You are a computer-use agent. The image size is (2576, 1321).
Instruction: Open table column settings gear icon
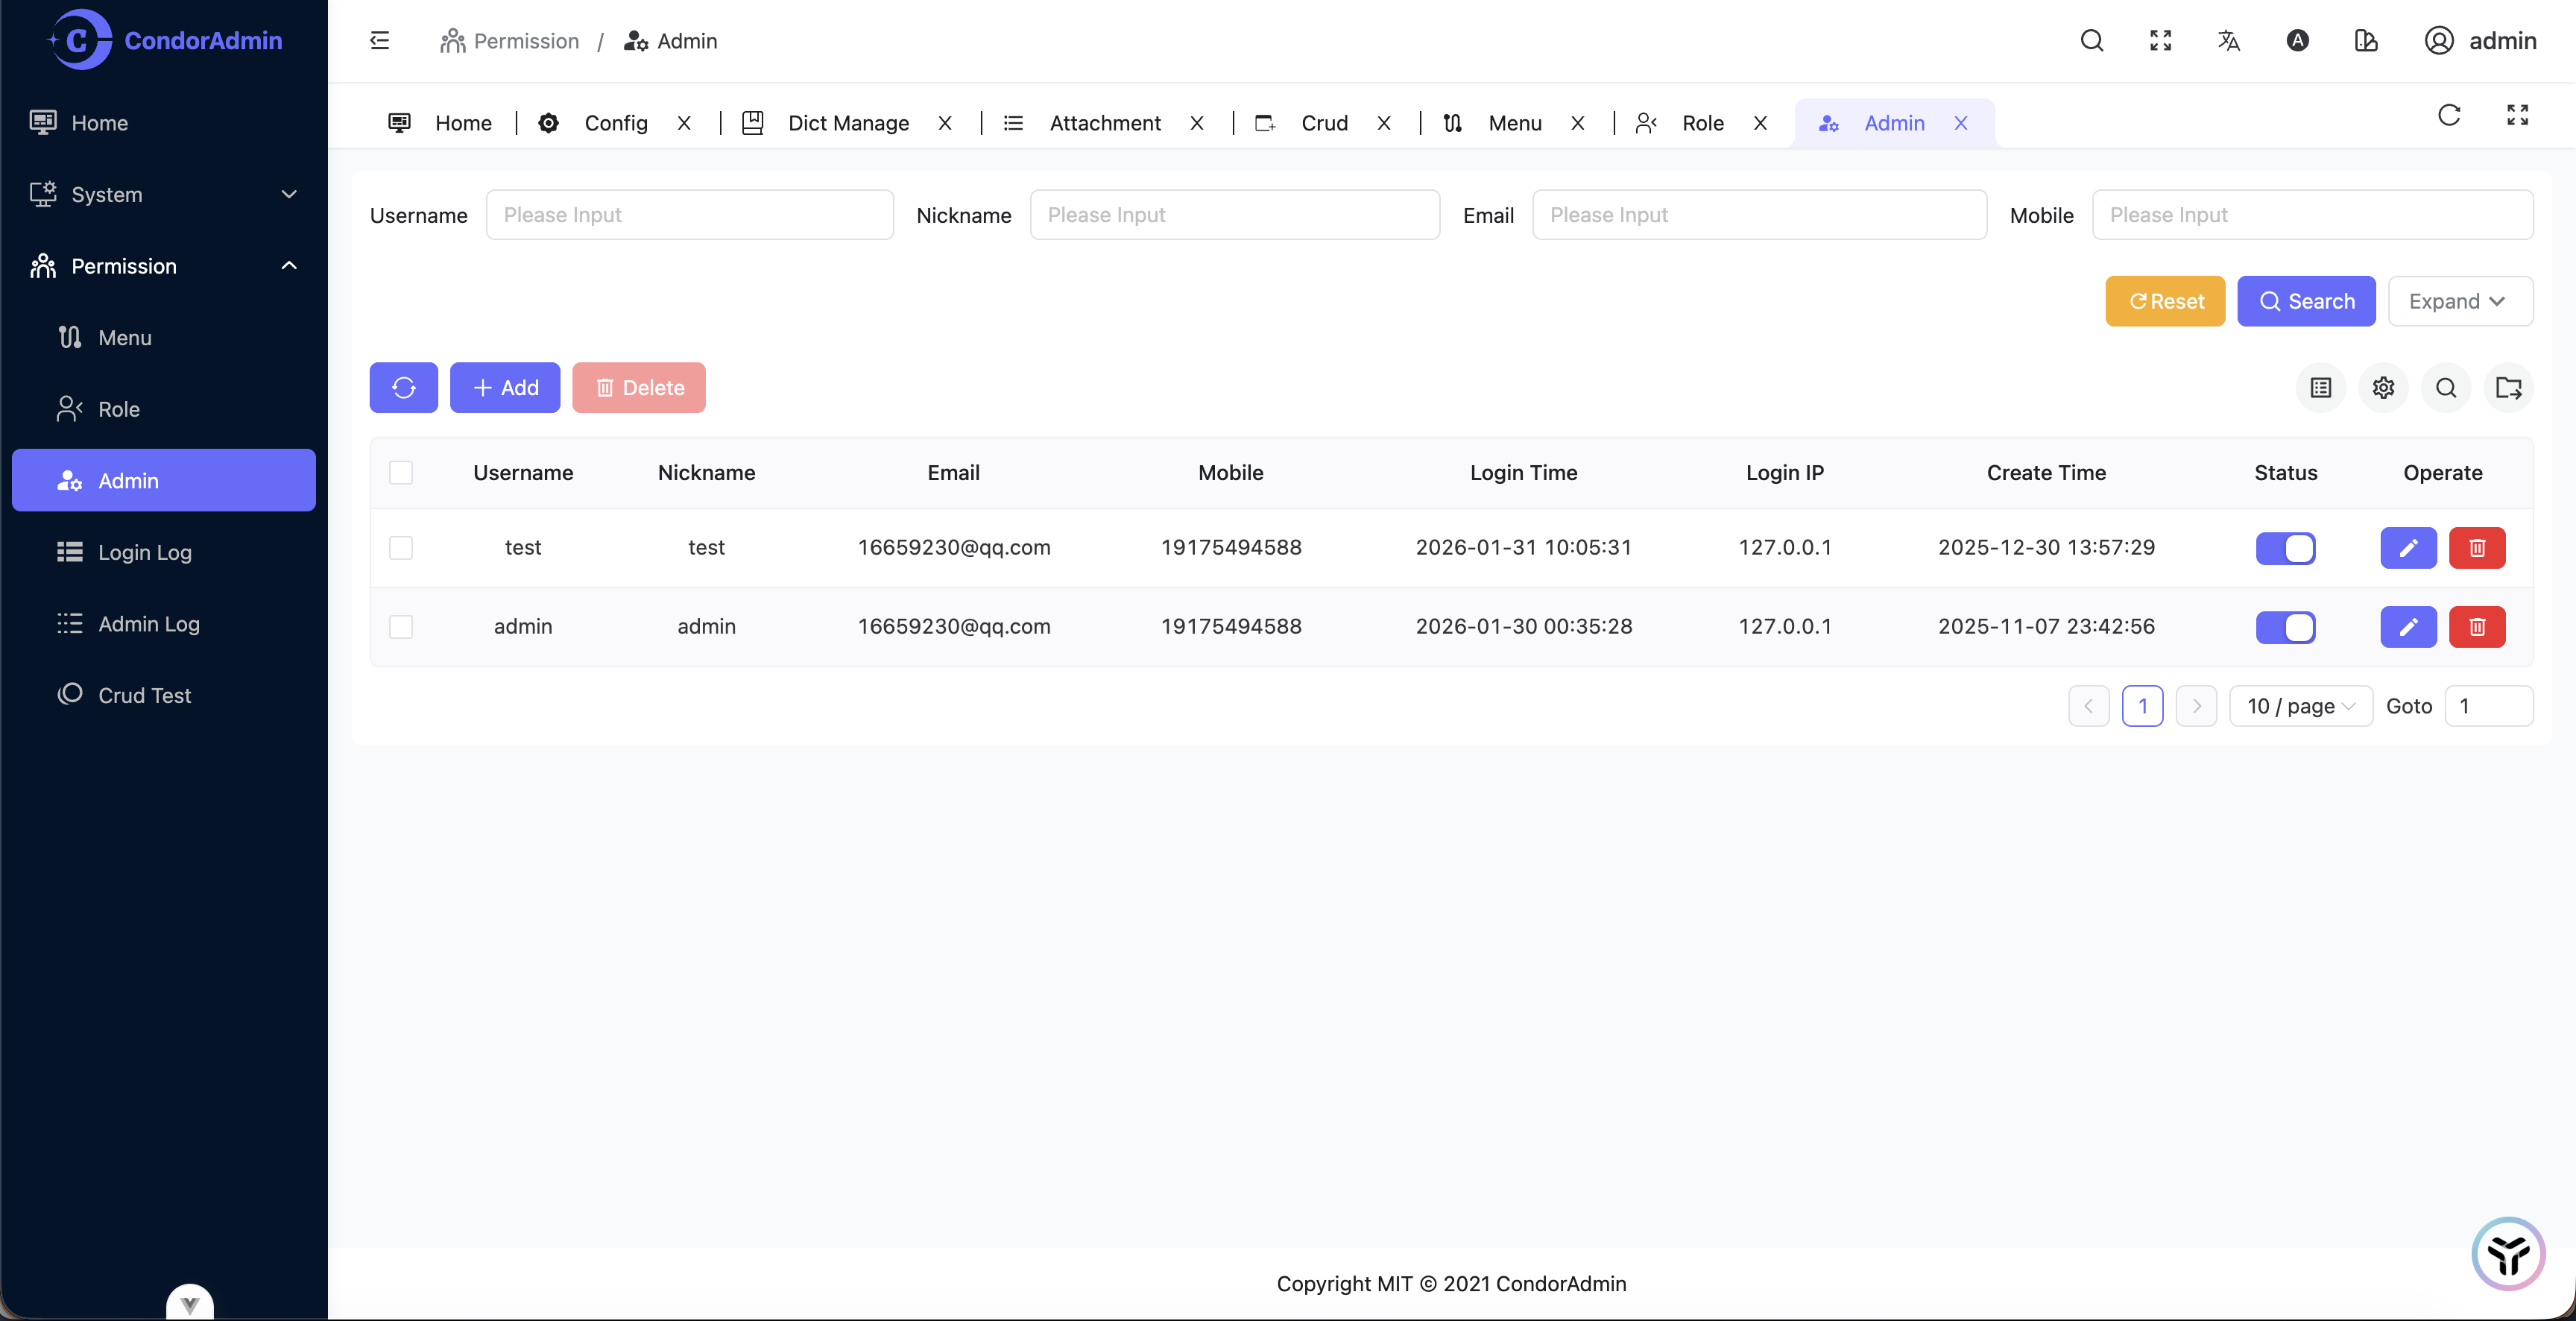click(2383, 388)
